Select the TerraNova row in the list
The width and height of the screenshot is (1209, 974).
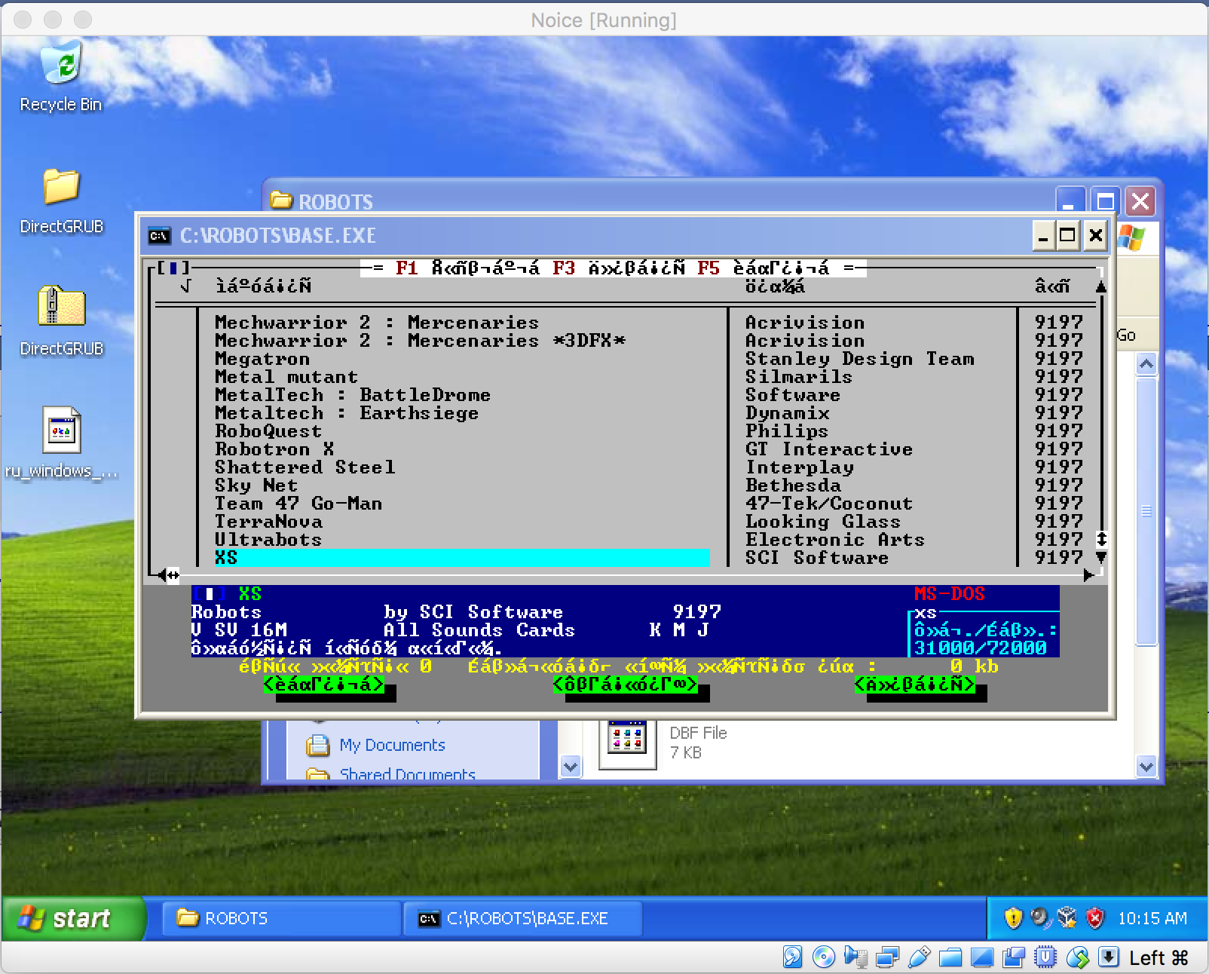[268, 522]
